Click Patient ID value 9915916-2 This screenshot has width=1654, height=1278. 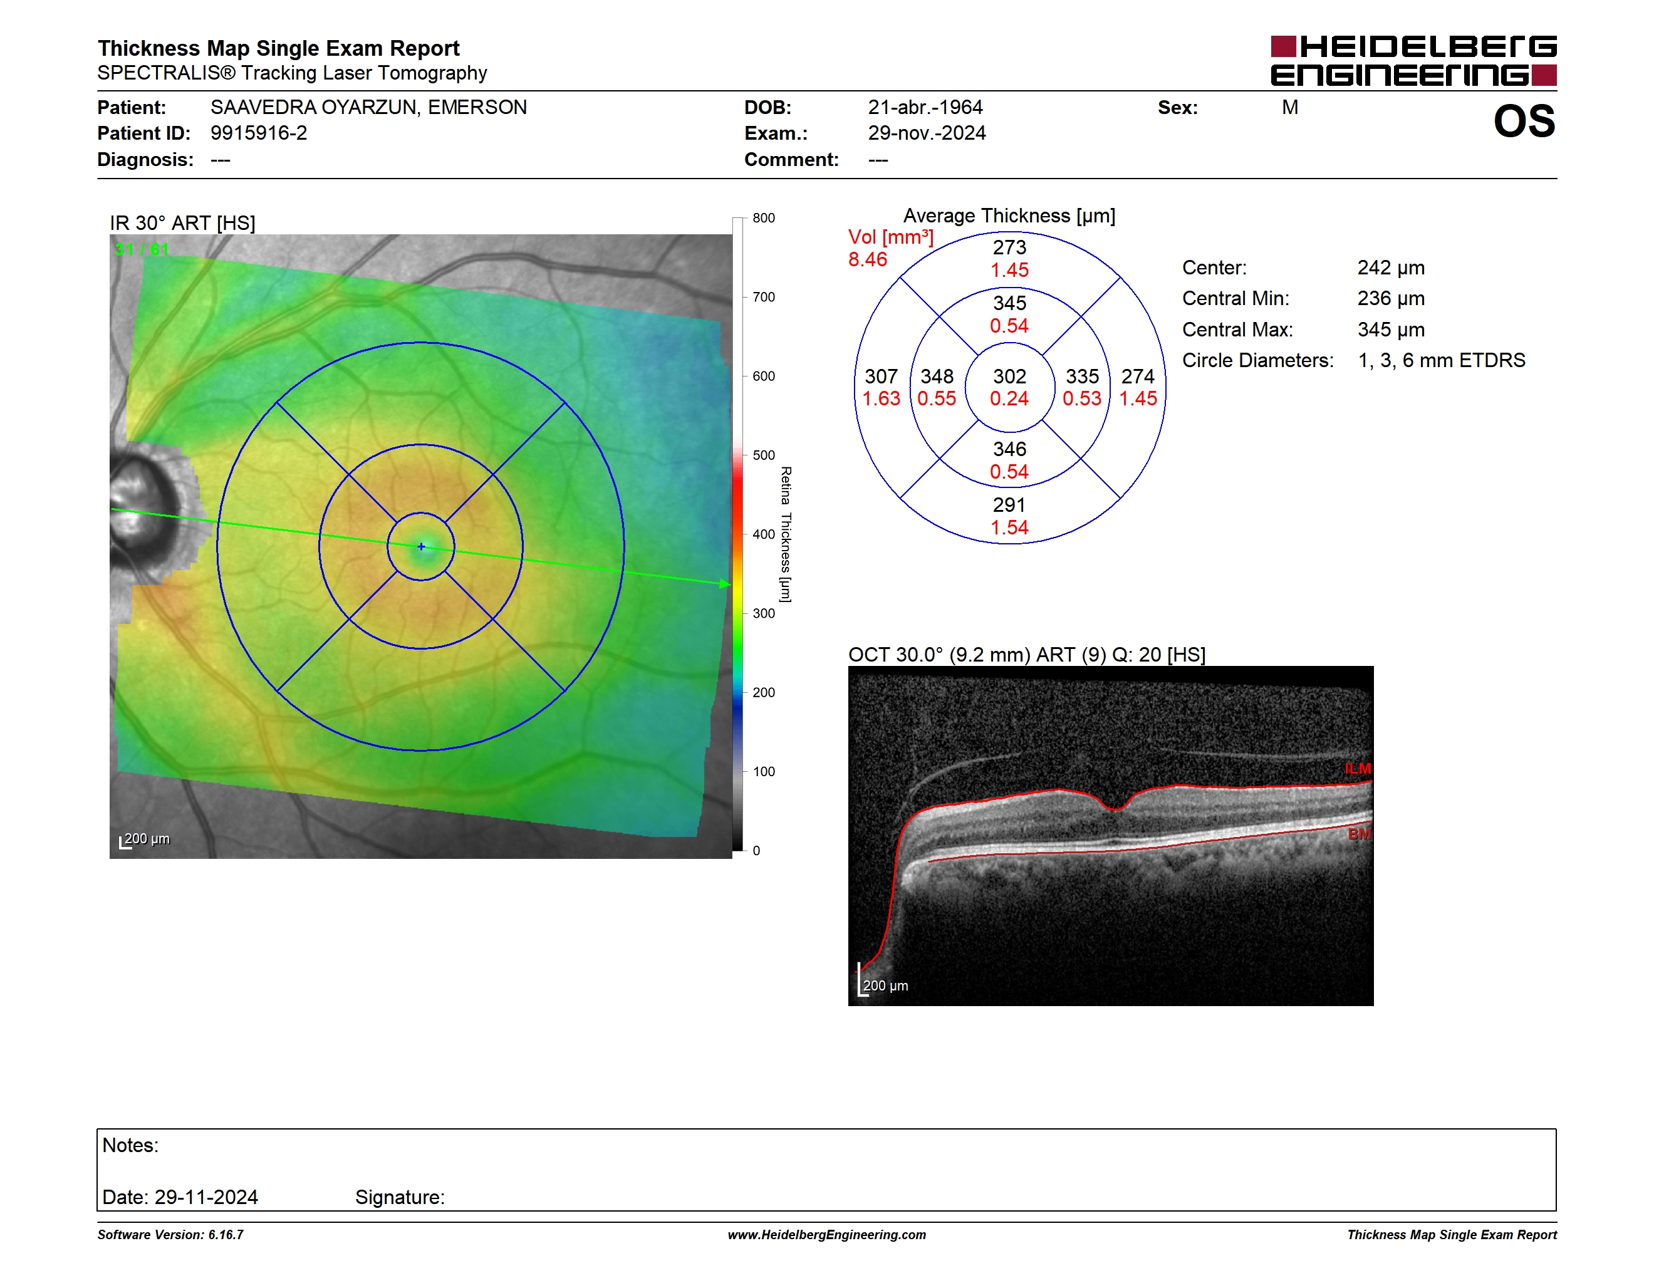coord(258,133)
